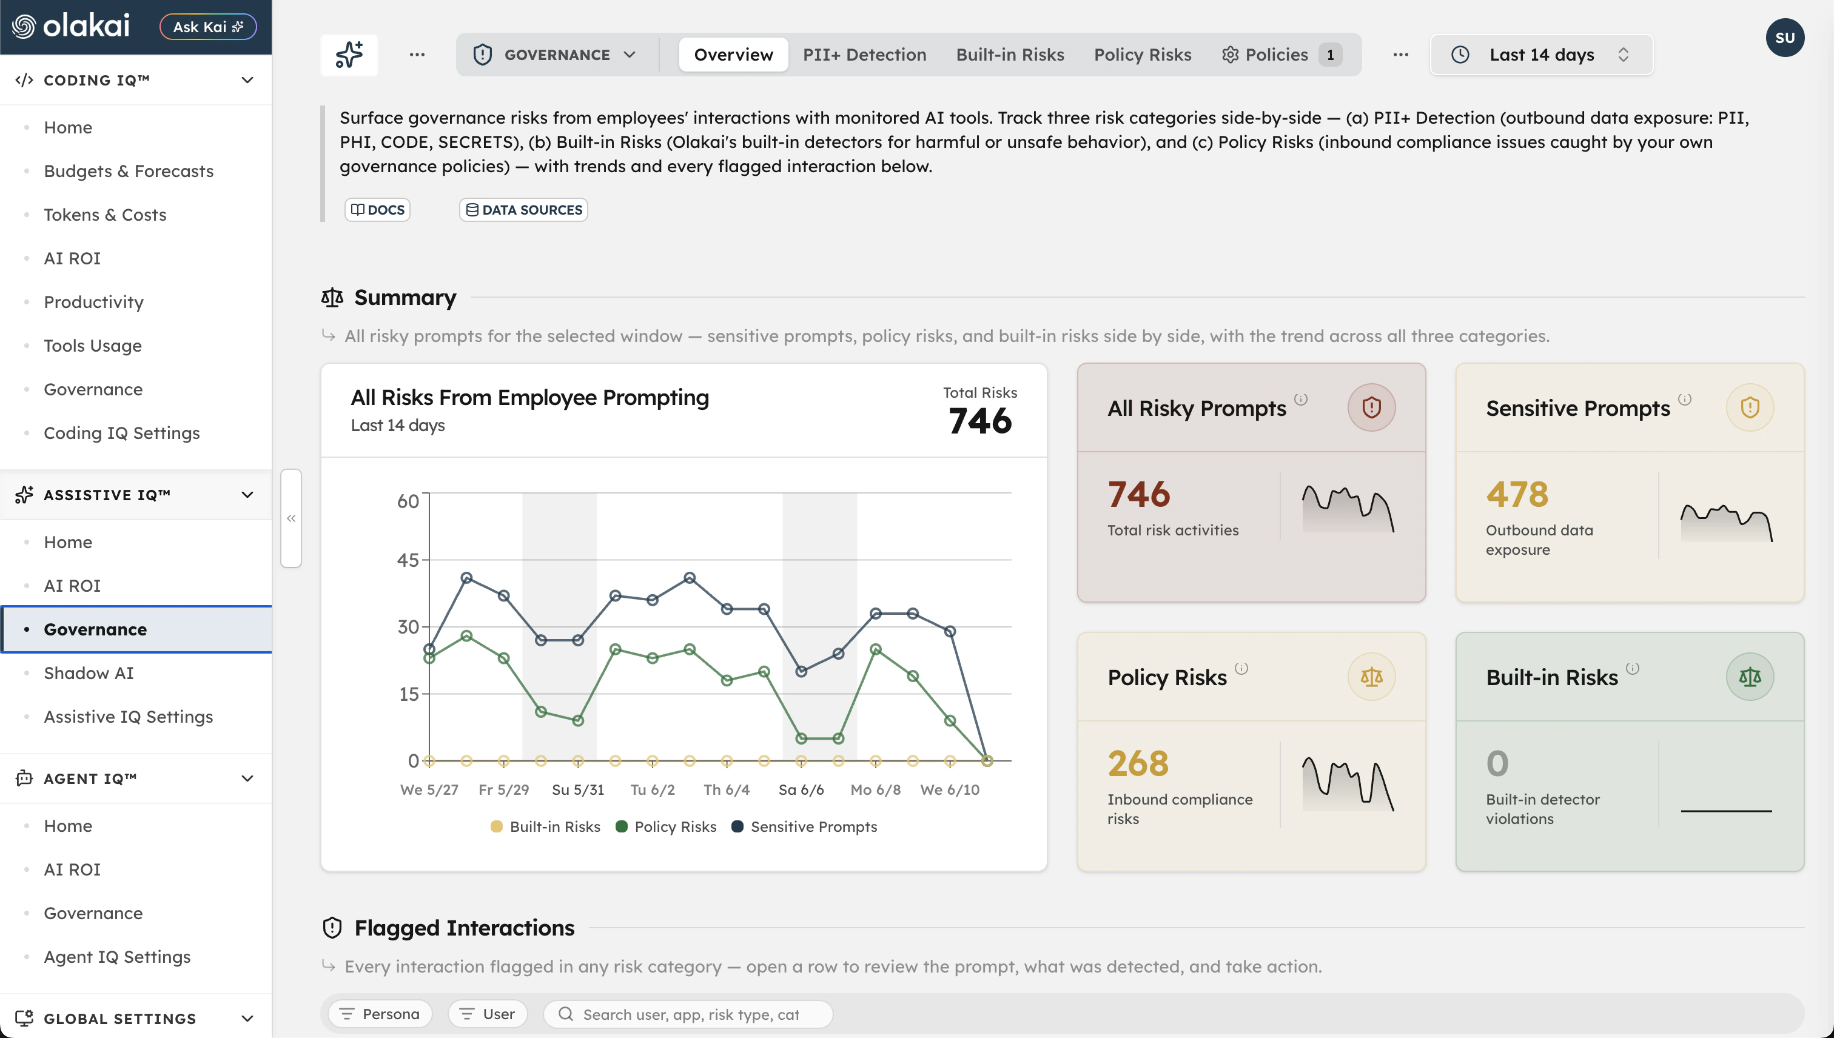Click the shield icon in Governance dropdown

pyautogui.click(x=483, y=55)
